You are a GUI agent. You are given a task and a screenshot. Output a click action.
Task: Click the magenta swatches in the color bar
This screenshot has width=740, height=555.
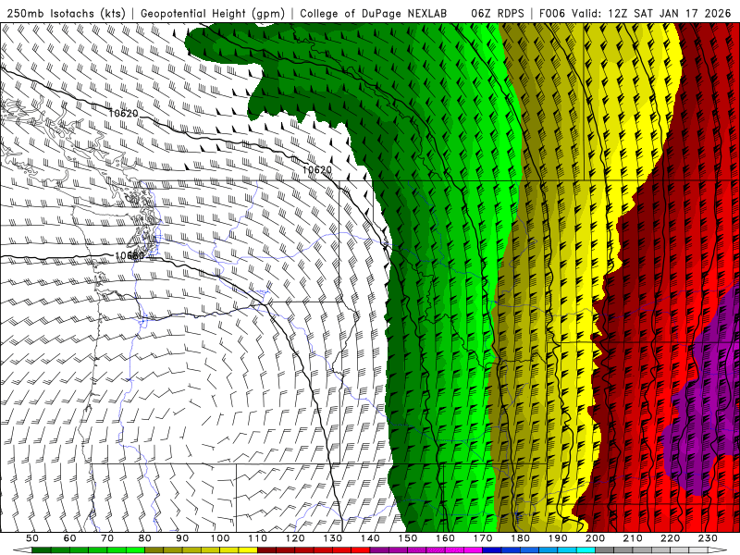tap(426, 550)
